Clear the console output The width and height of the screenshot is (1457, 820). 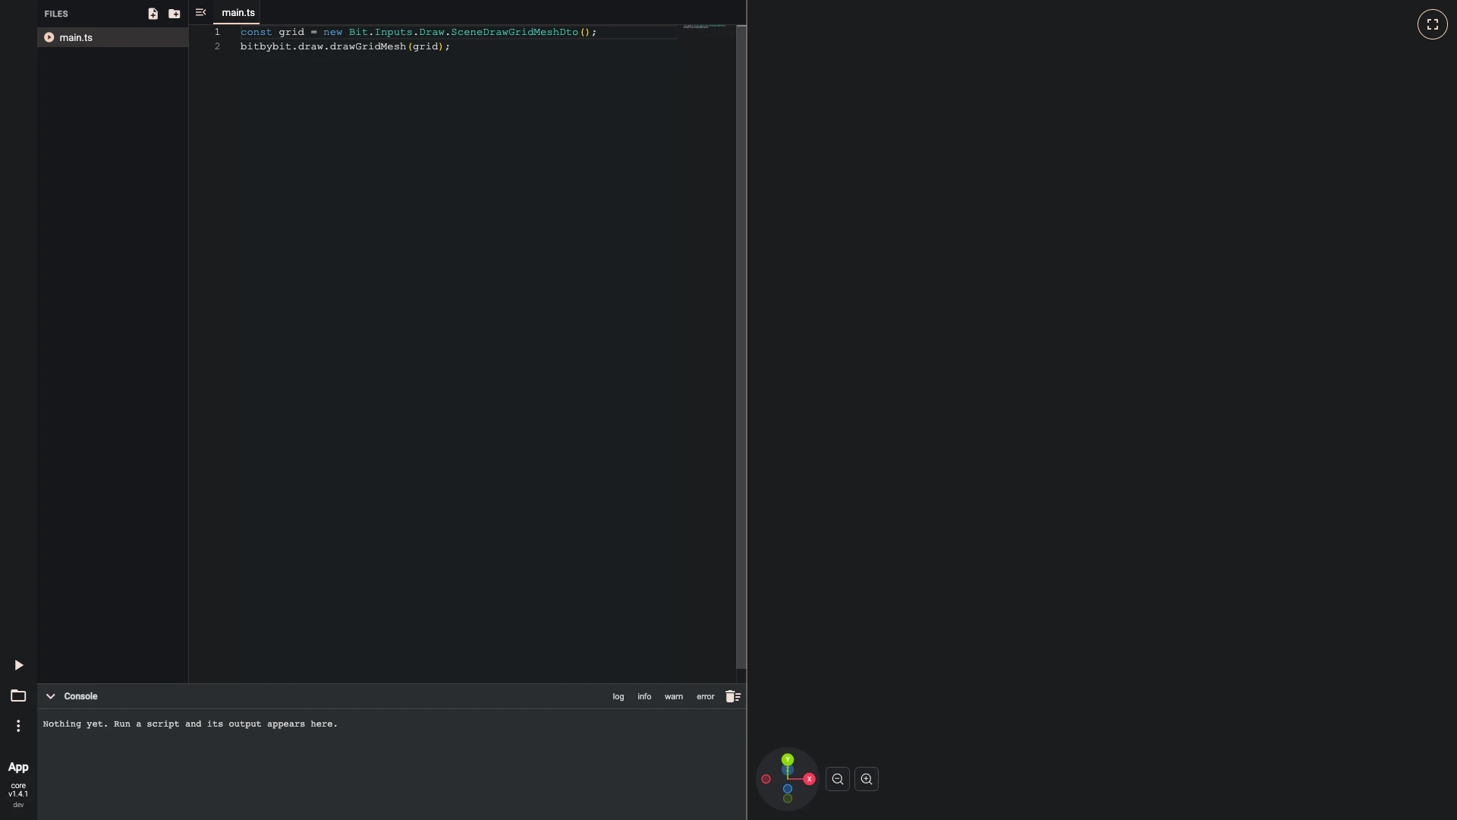[733, 697]
